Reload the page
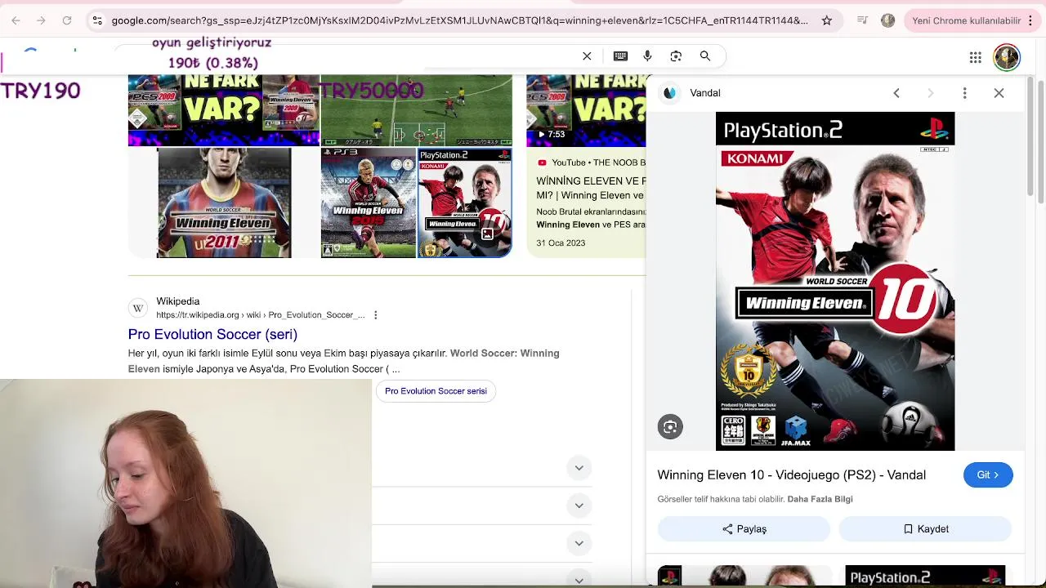 (x=67, y=20)
